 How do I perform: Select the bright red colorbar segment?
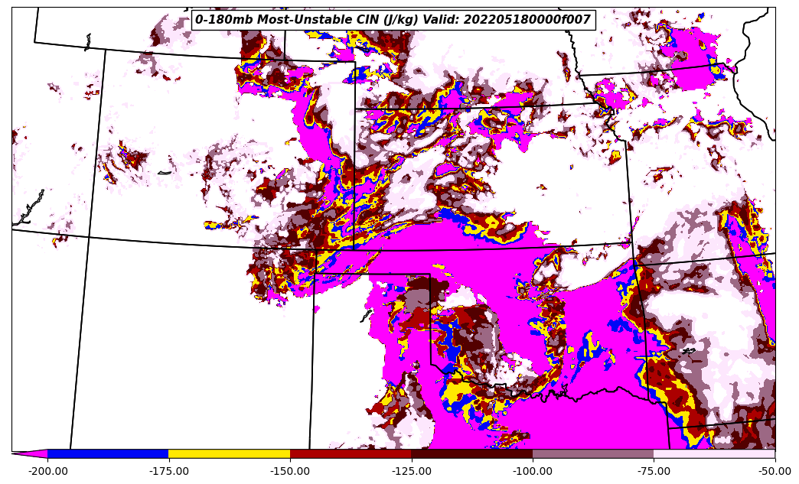[x=351, y=453]
